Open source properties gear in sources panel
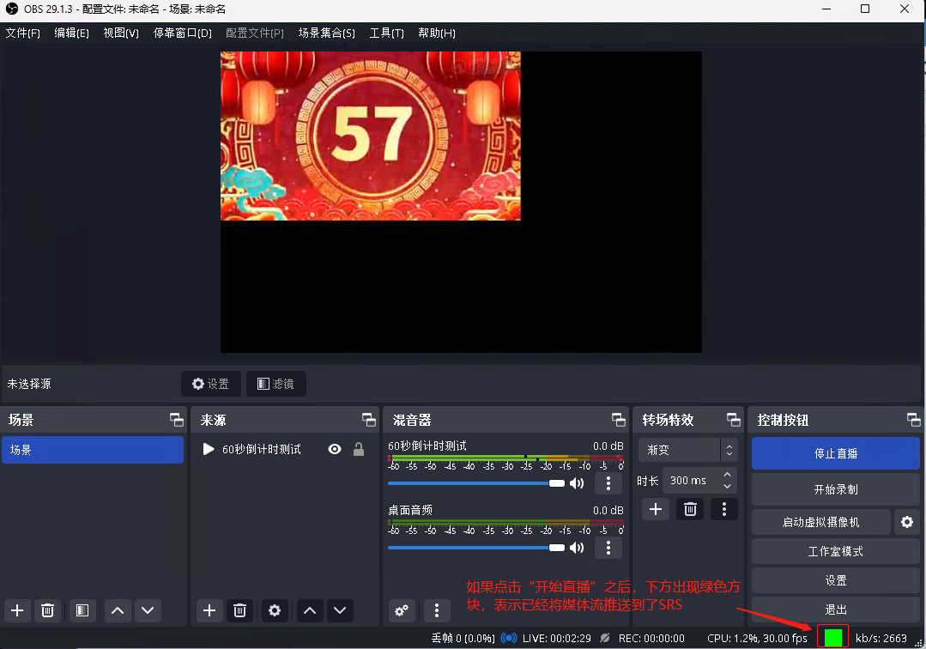Viewport: 926px width, 649px height. [275, 610]
